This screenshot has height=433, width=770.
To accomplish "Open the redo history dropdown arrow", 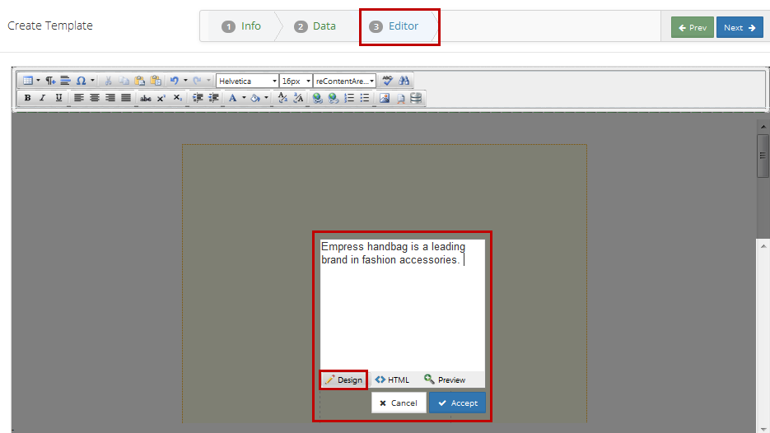I will point(208,81).
